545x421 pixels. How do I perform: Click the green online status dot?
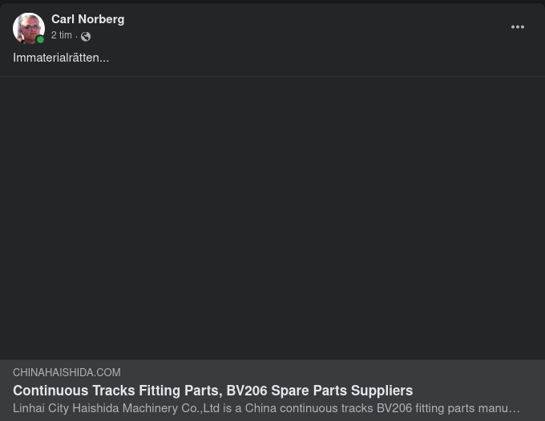[40, 39]
